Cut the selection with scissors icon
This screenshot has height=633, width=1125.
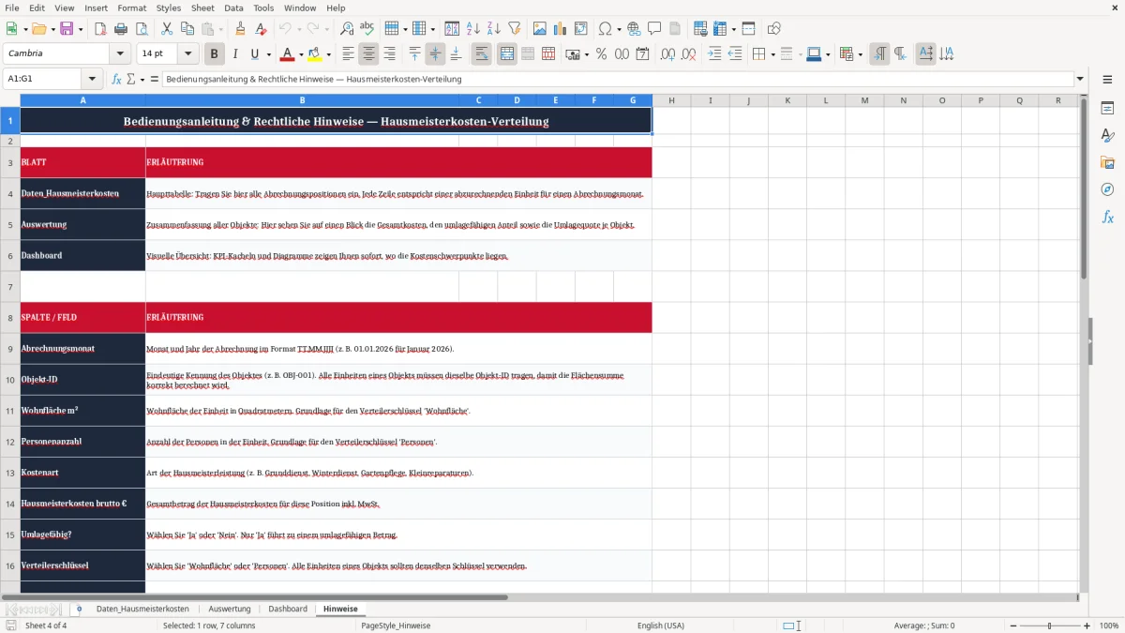pos(166,29)
